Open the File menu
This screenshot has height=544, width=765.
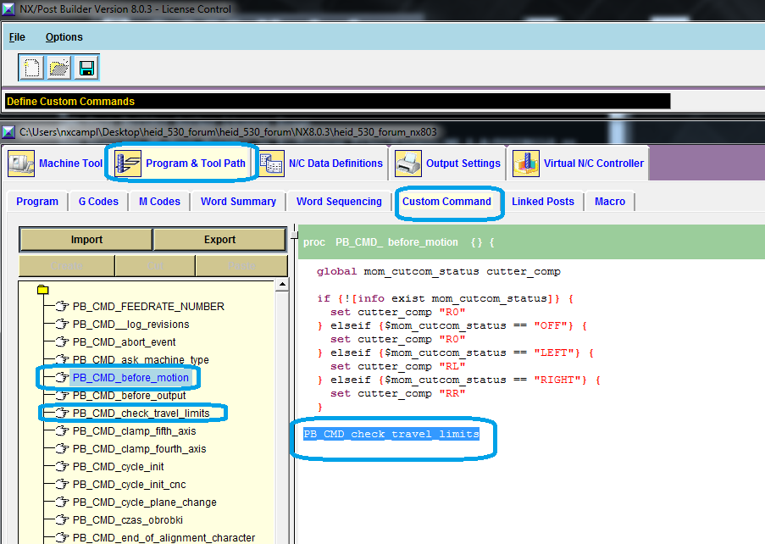(x=17, y=37)
